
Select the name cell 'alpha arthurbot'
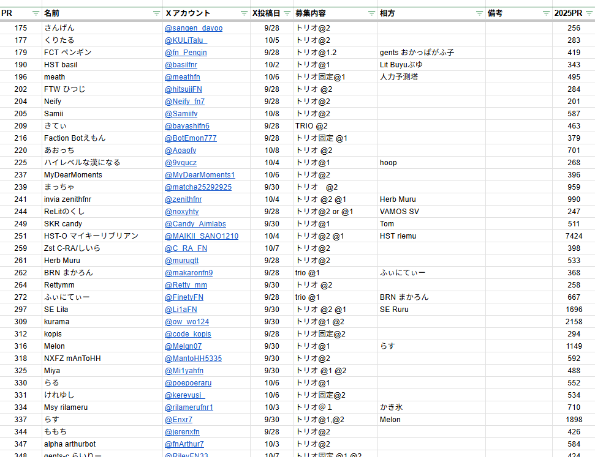point(102,444)
